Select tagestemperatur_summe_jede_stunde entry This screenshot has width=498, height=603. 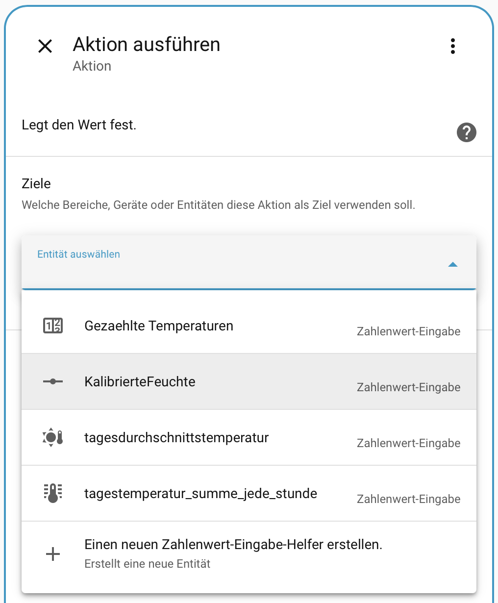click(200, 494)
